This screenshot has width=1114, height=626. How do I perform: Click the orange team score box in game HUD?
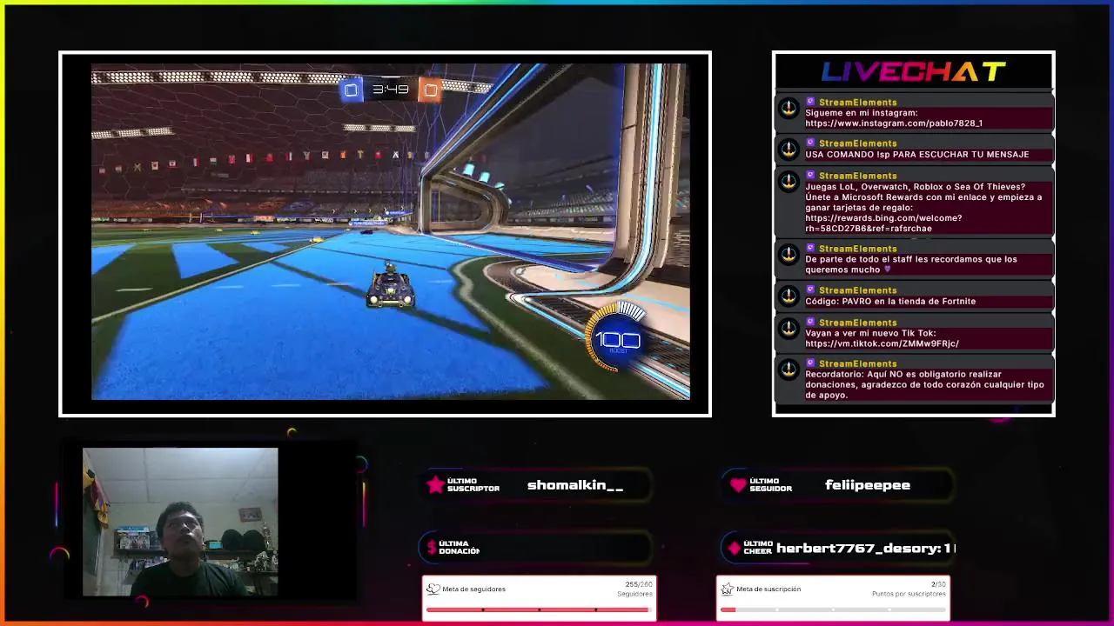click(430, 90)
